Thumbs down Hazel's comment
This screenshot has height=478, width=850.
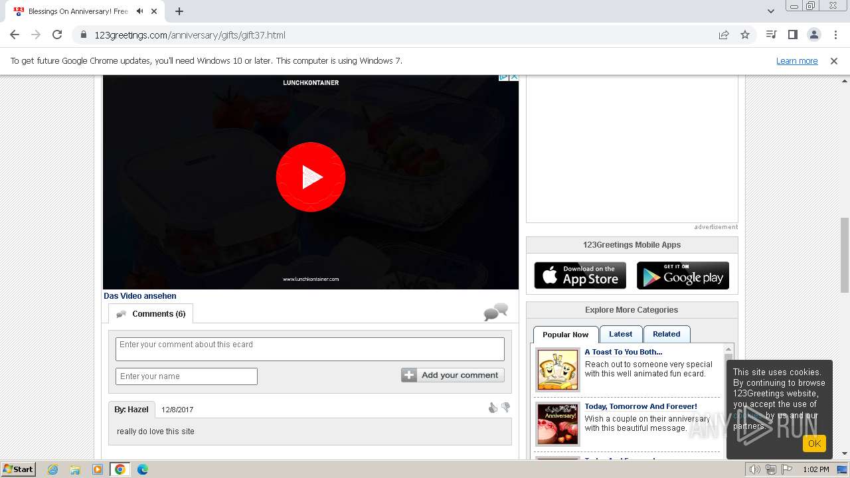(x=506, y=408)
